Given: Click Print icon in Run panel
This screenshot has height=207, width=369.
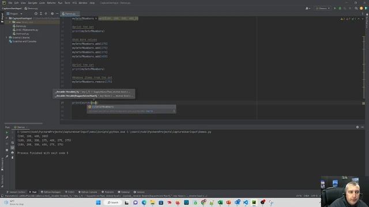Looking at the screenshot, I should [x=13, y=152].
